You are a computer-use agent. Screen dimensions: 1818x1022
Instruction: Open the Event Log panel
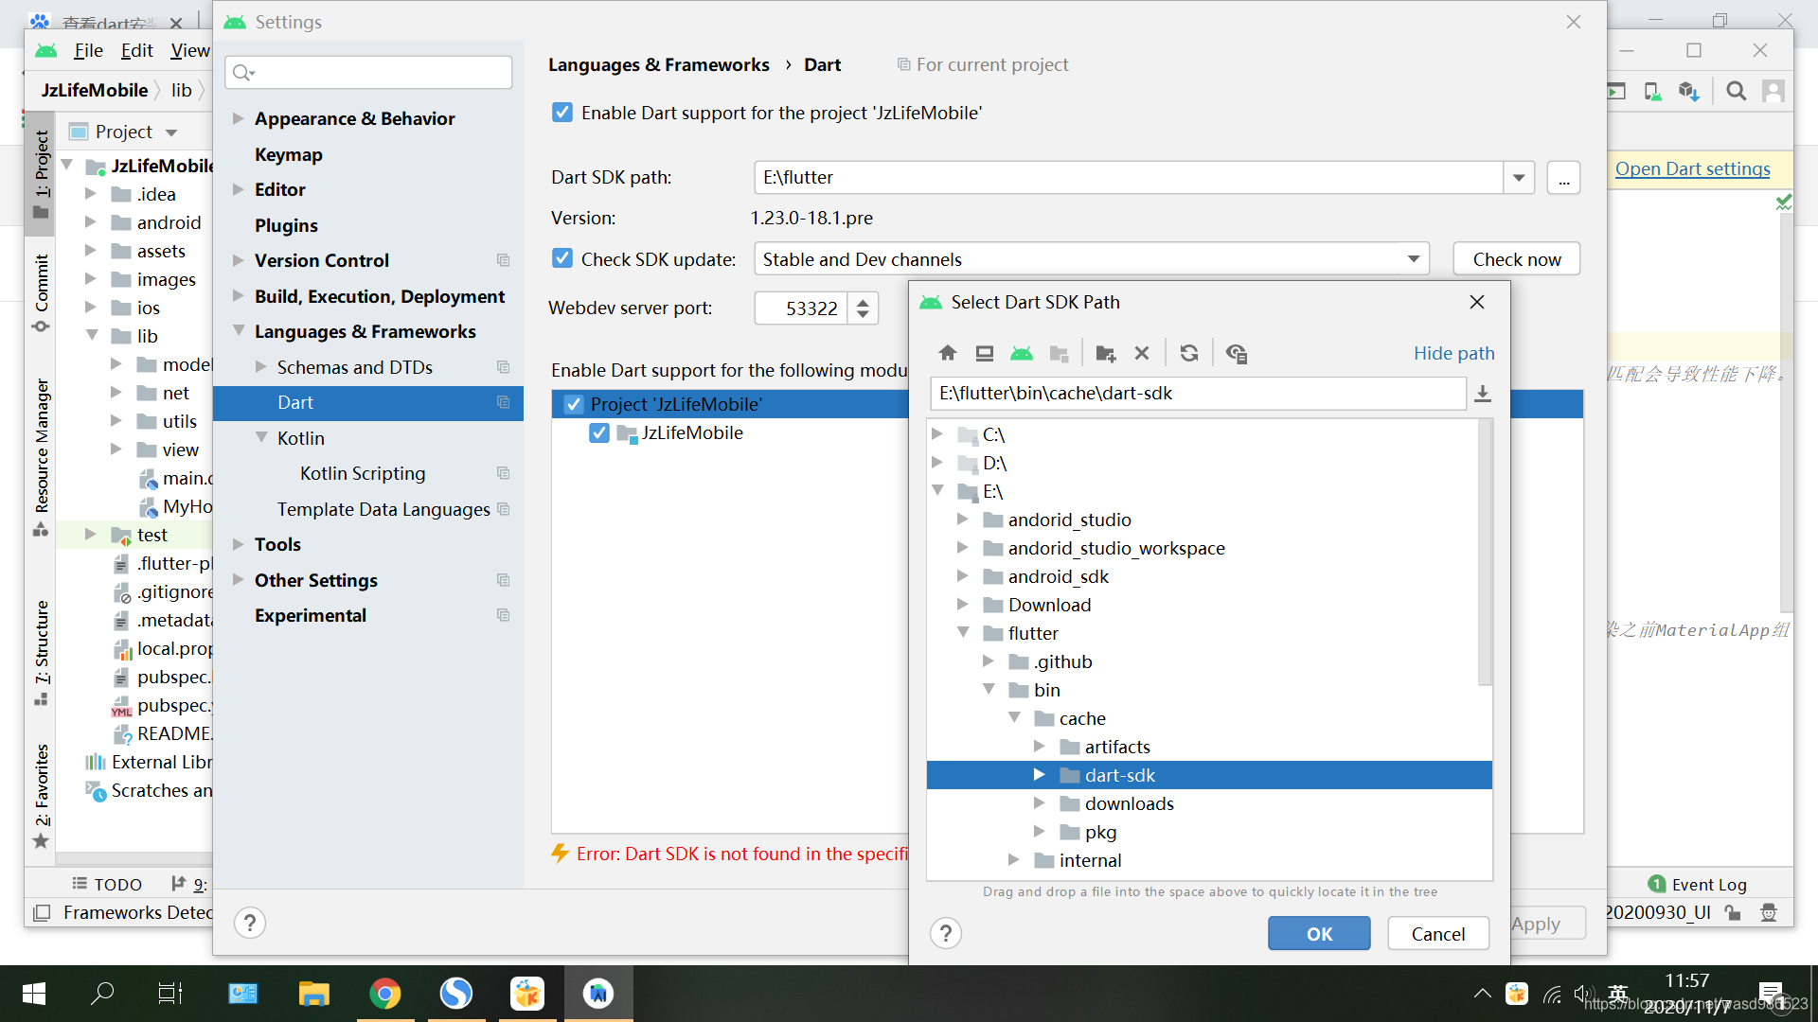tap(1698, 884)
